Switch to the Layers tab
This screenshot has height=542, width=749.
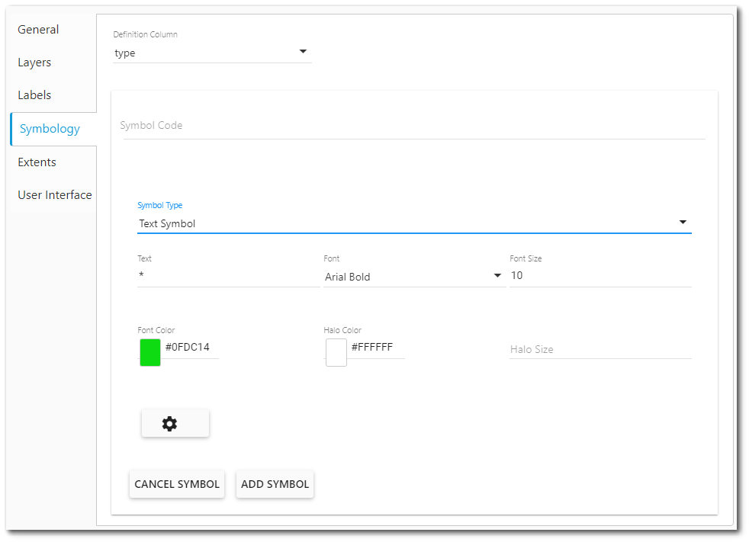34,62
